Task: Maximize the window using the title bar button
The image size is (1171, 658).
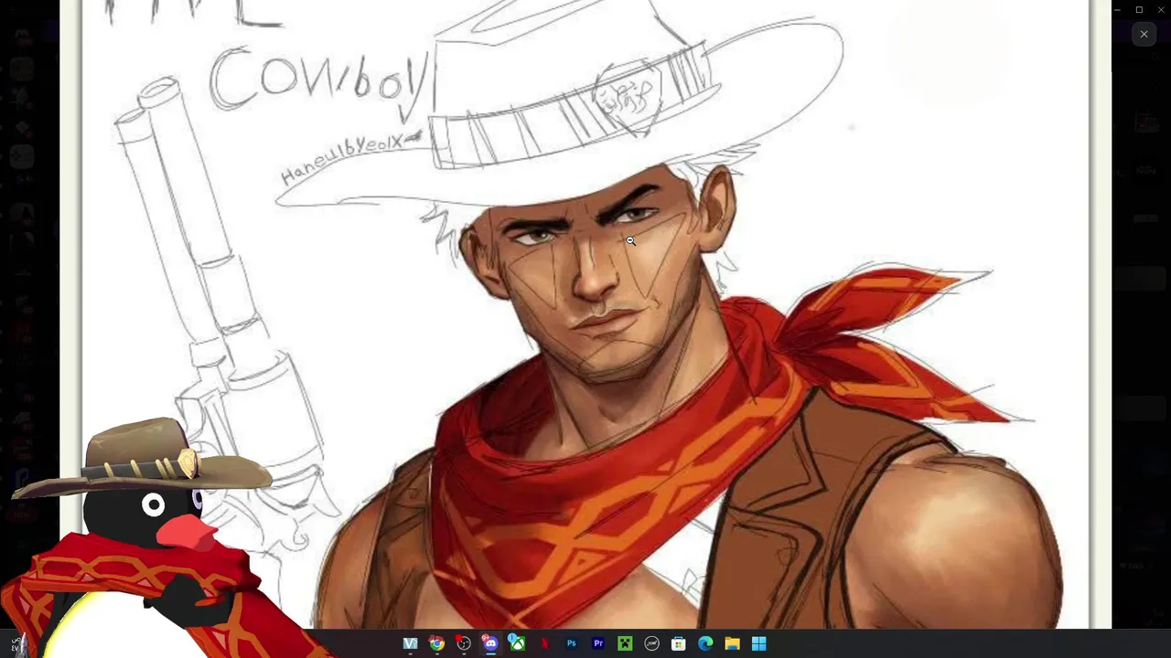Action: 1139,9
